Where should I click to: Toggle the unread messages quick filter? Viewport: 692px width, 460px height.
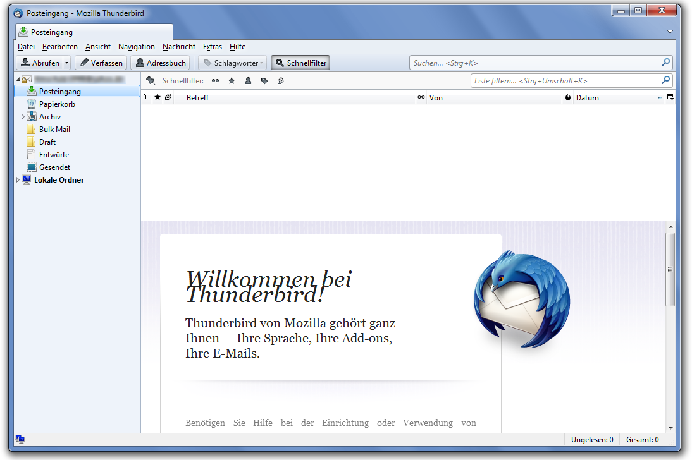click(216, 81)
